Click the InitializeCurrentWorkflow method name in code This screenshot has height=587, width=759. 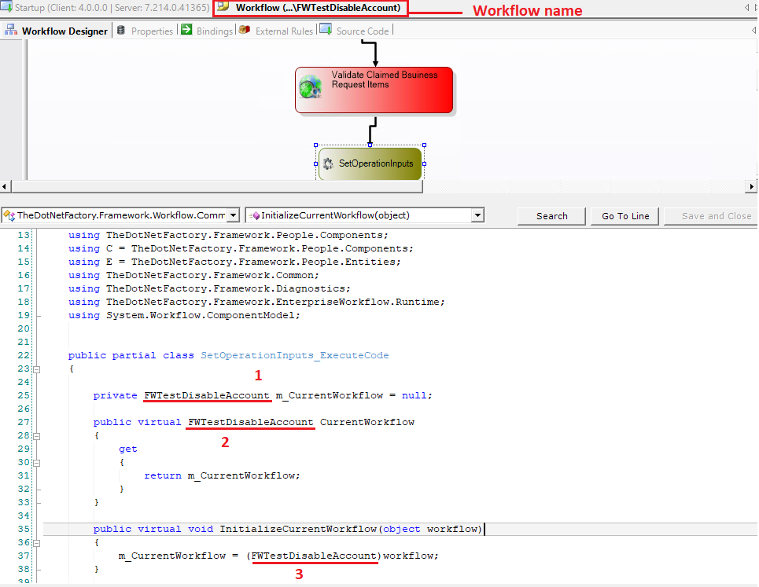(298, 529)
